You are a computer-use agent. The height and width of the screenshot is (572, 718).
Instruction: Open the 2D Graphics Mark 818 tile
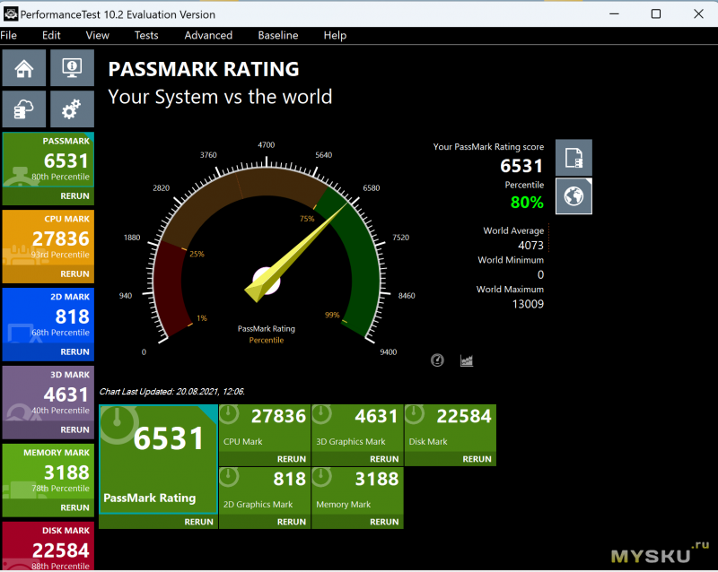265,491
